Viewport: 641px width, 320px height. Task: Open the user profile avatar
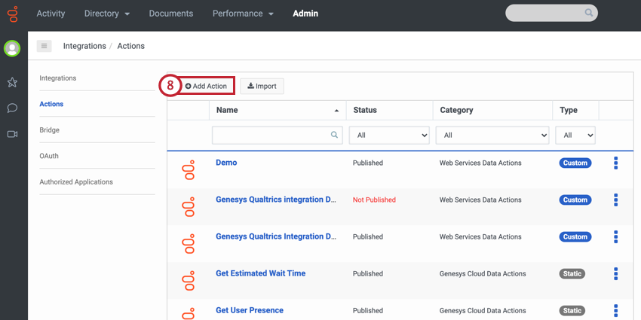12,48
